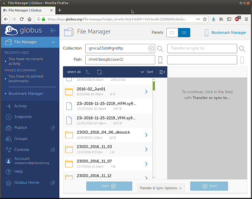Viewport: 252px width, 199px height.
Task: Click the external link icon beside Console
Action: coord(53,150)
